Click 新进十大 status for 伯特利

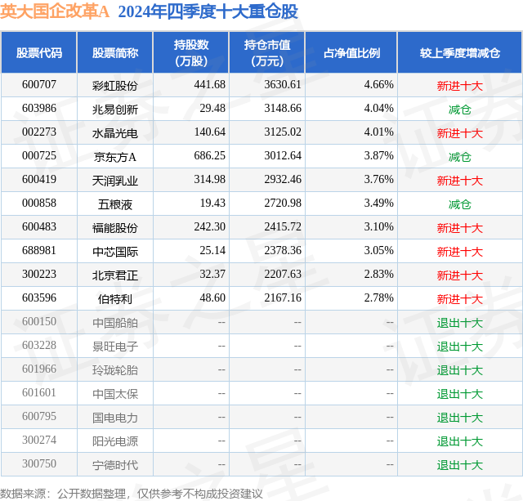tap(460, 299)
